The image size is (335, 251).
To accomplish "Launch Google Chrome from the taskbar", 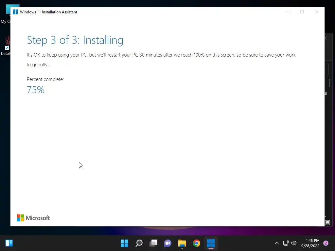I will 197,243.
